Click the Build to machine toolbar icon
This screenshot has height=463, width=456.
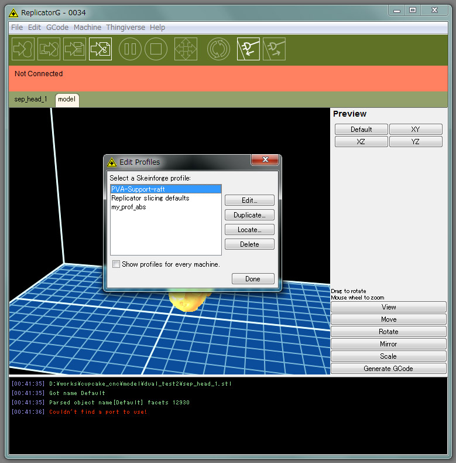[x=23, y=49]
